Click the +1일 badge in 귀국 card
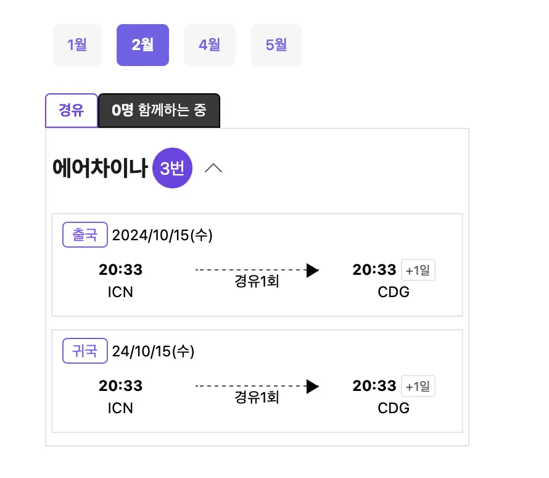This screenshot has width=549, height=478. 418,387
